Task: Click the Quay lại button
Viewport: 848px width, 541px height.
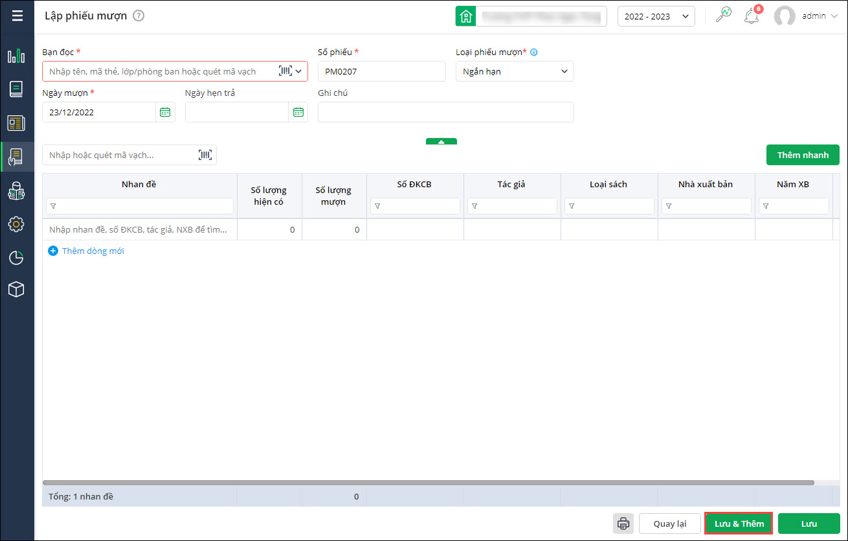Action: 669,524
